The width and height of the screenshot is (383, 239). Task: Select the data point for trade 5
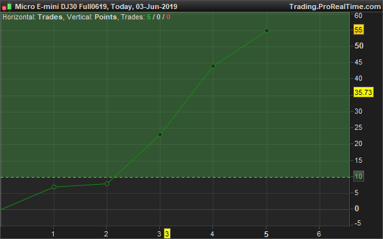tap(267, 31)
